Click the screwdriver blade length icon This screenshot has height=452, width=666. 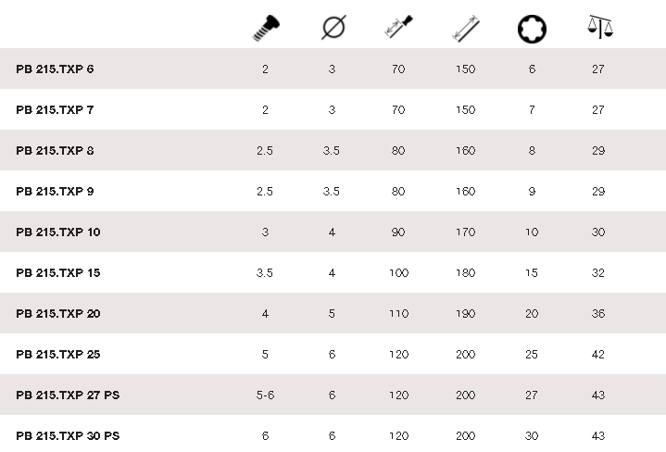coord(398,28)
